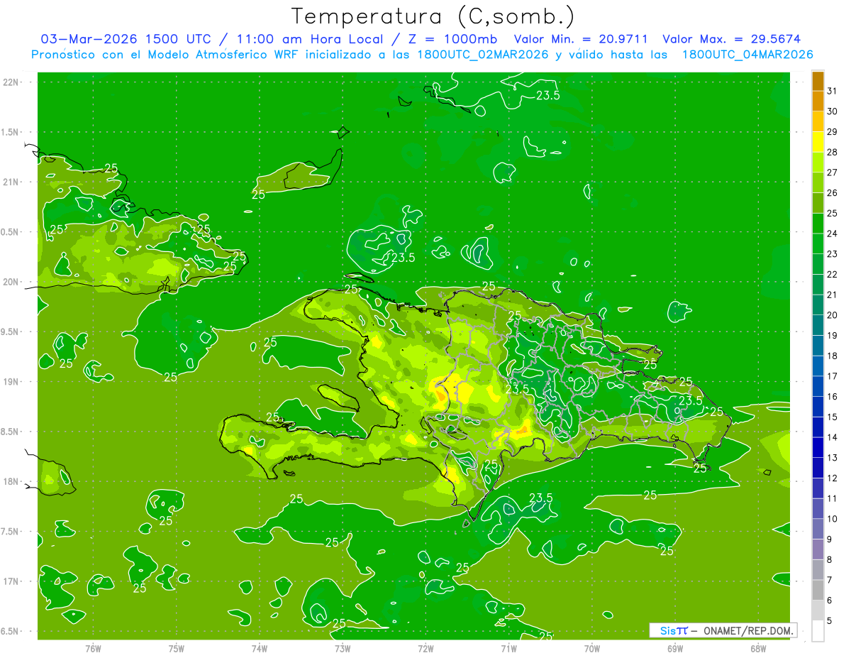Click the 73W longitude axis label

coord(343,648)
